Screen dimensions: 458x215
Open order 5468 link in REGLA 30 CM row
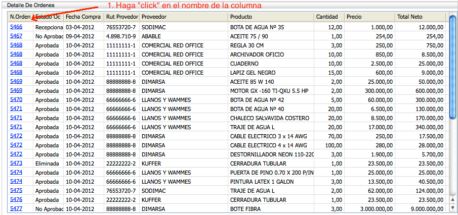16,45
